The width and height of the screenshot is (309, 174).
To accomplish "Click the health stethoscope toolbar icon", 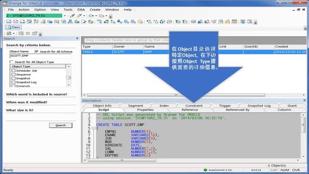I will (214, 21).
